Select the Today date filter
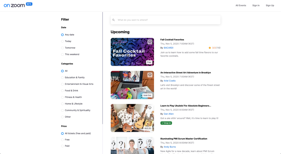This screenshot has height=154, width=281. coord(66,41)
